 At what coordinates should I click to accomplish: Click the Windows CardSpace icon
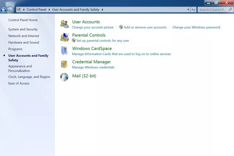coord(64,51)
